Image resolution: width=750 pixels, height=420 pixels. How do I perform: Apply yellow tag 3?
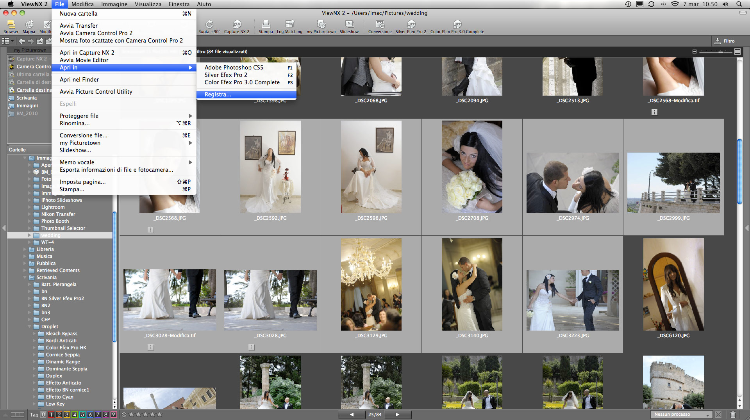[67, 415]
